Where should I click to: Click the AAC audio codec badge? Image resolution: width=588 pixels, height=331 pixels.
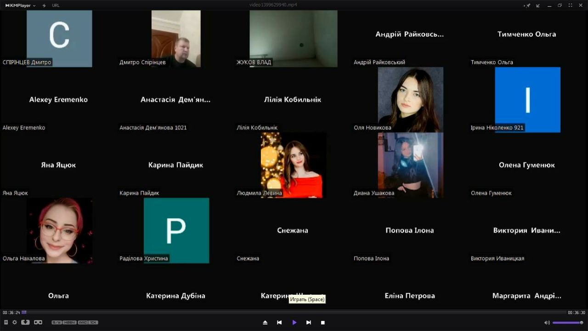pyautogui.click(x=83, y=323)
